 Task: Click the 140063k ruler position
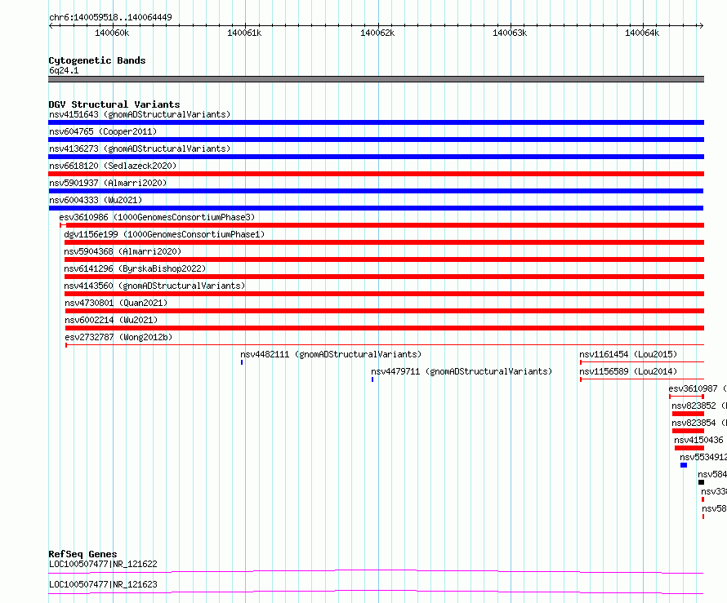[x=510, y=33]
